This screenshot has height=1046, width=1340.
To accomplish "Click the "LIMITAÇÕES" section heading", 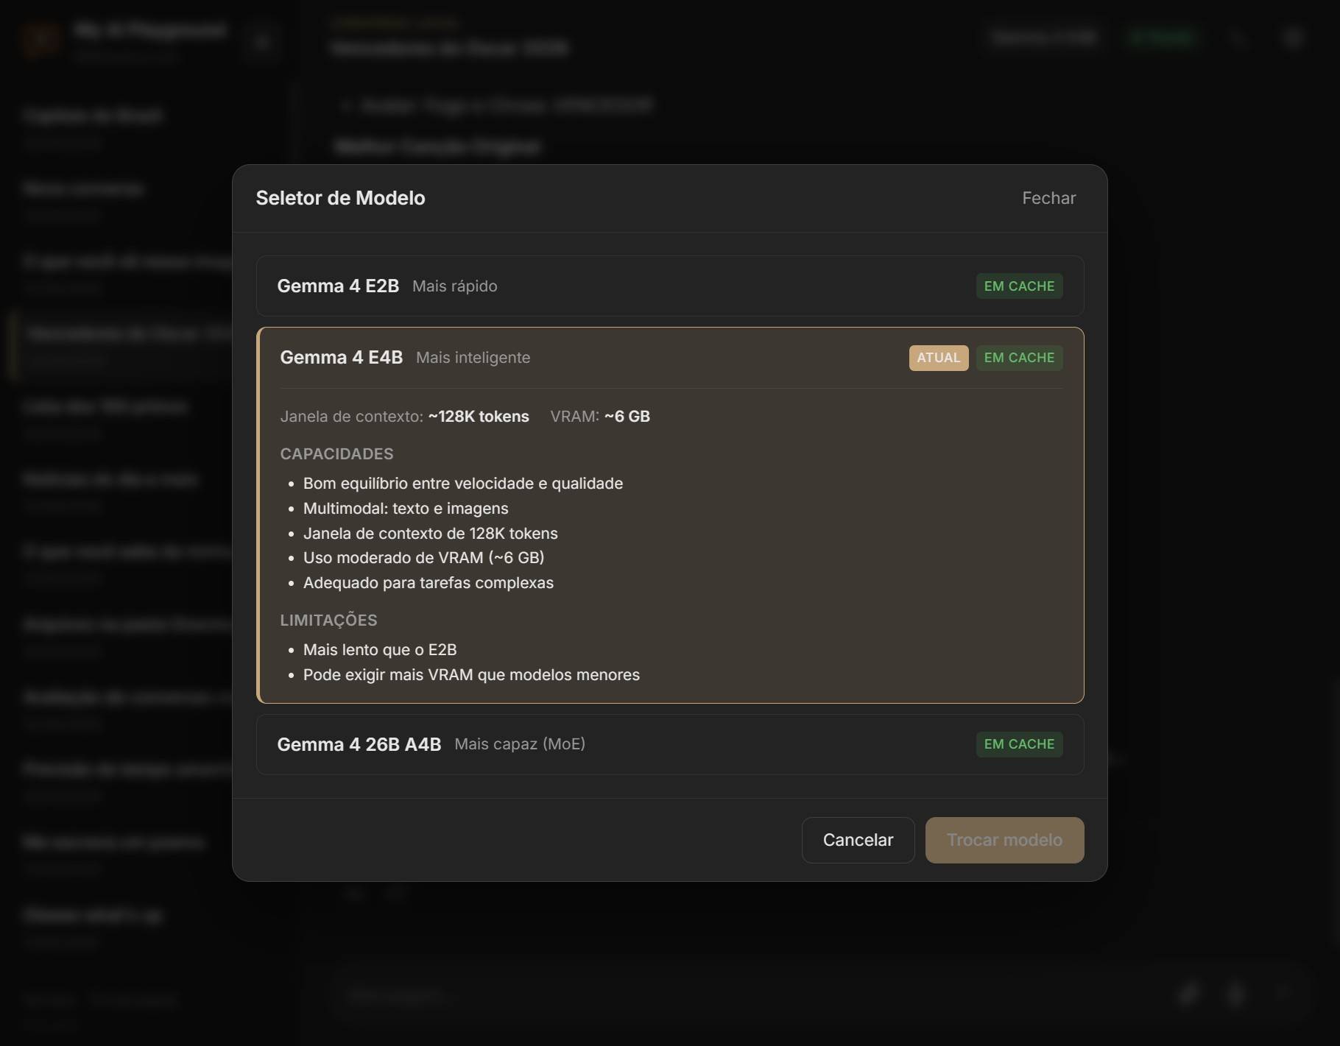I will [328, 621].
